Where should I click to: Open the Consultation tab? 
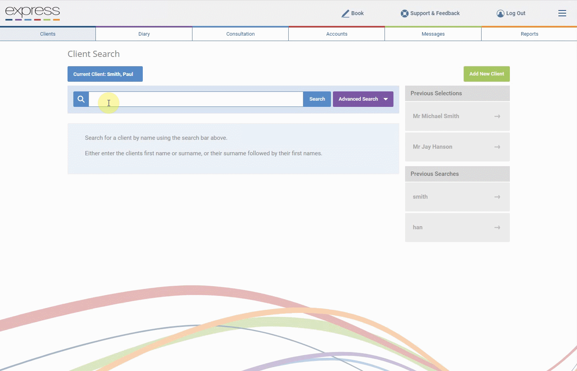click(241, 34)
